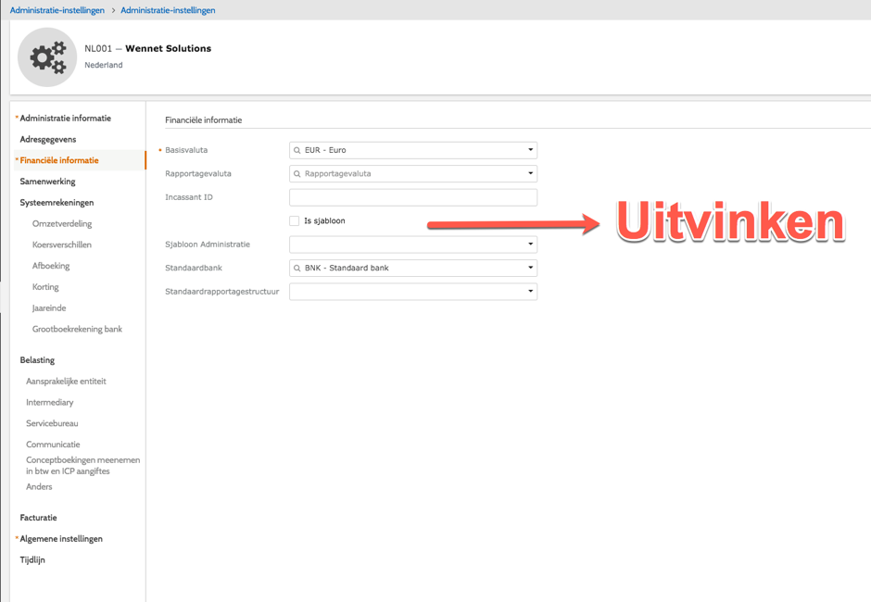Click the Financiële informatie section heading
The image size is (871, 602).
pos(203,120)
